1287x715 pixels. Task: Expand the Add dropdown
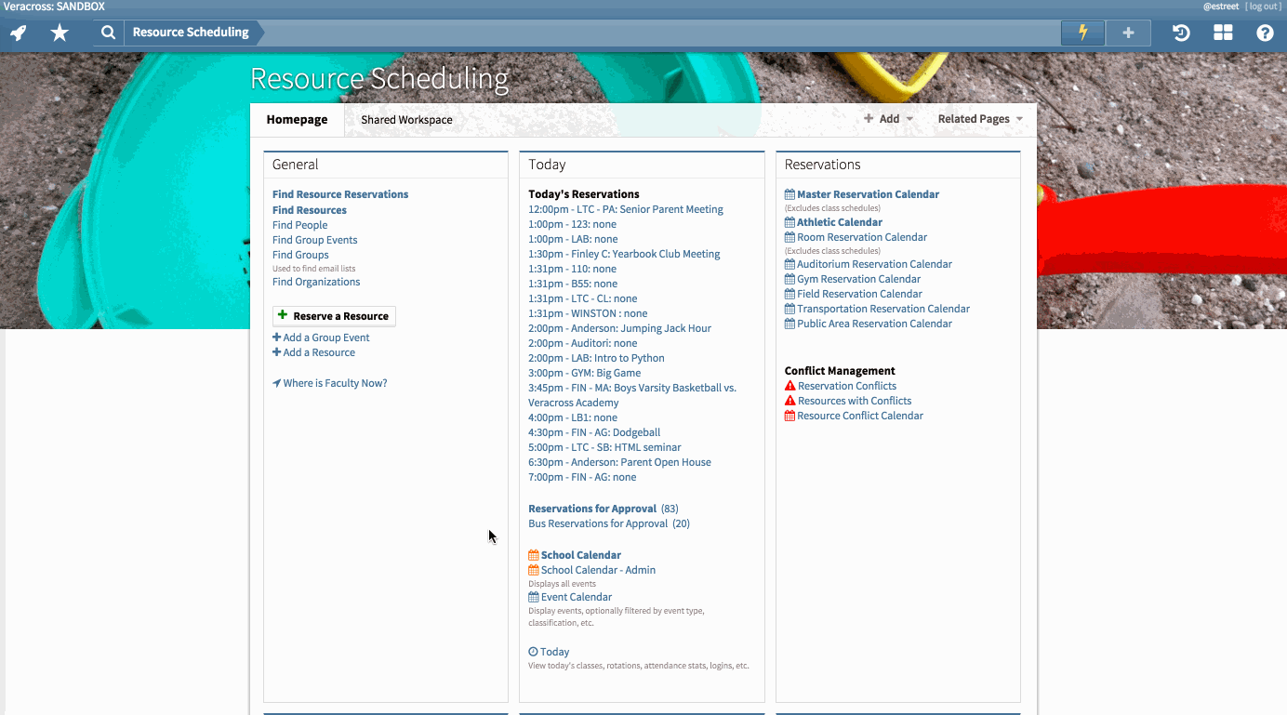pos(887,118)
